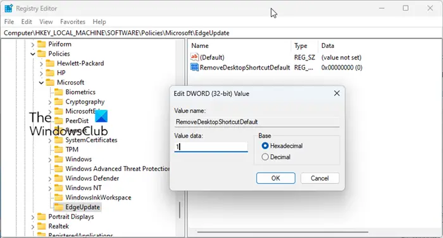Click the 0x00000000 (0) data cell

(342, 68)
